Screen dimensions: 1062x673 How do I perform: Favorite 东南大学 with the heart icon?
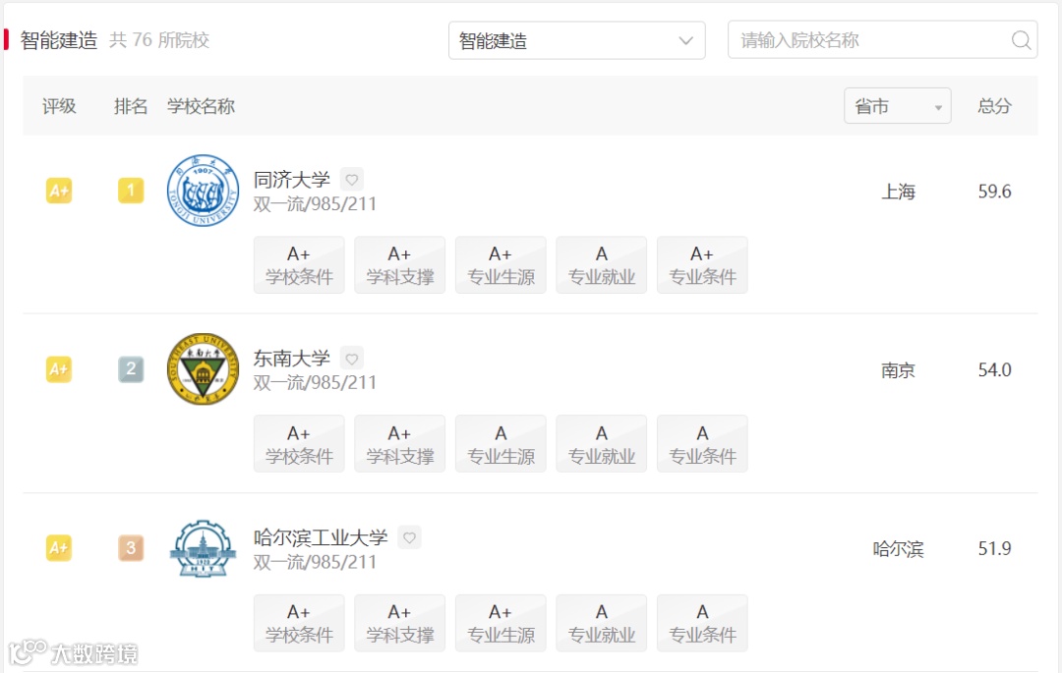[351, 358]
